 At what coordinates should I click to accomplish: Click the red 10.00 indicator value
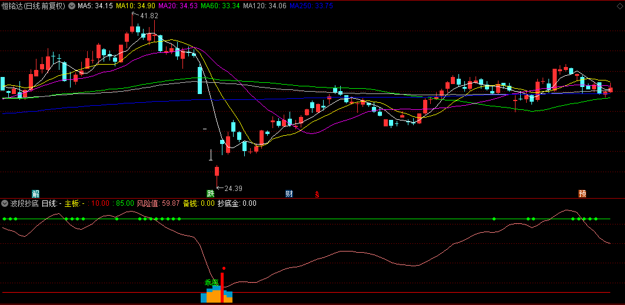tap(101, 203)
